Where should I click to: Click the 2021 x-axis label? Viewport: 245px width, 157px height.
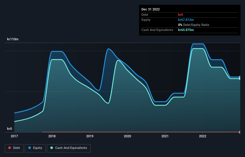pyautogui.click(x=165, y=136)
